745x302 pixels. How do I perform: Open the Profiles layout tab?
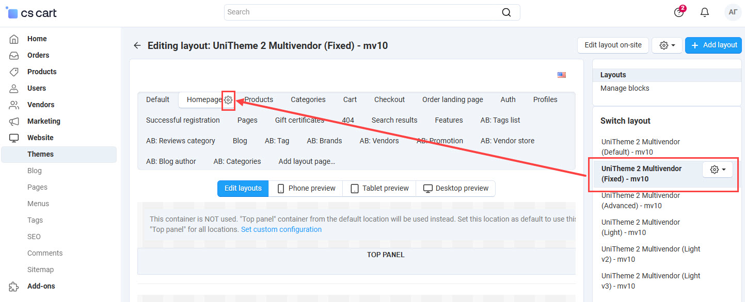545,99
